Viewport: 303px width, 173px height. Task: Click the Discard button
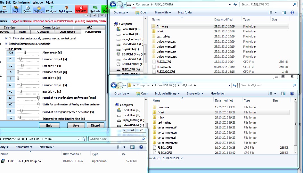tap(95, 126)
